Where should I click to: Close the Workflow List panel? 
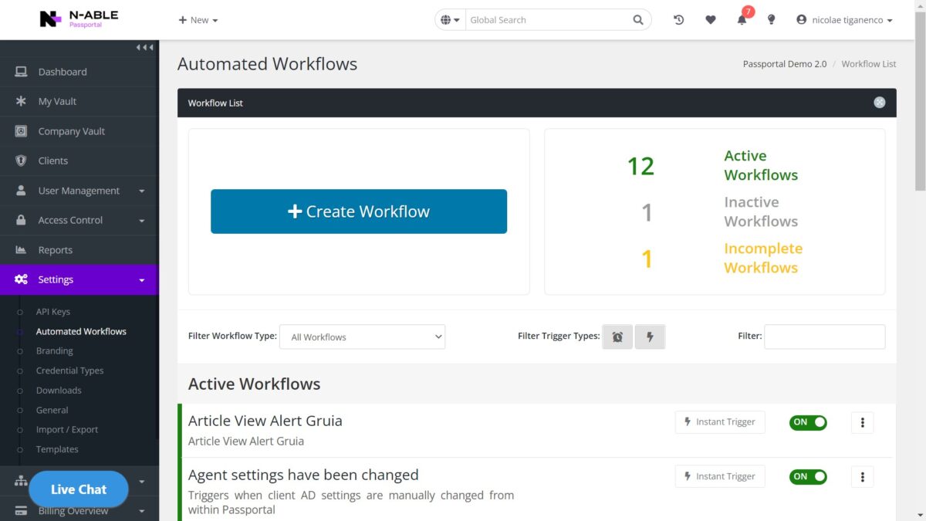(x=879, y=103)
